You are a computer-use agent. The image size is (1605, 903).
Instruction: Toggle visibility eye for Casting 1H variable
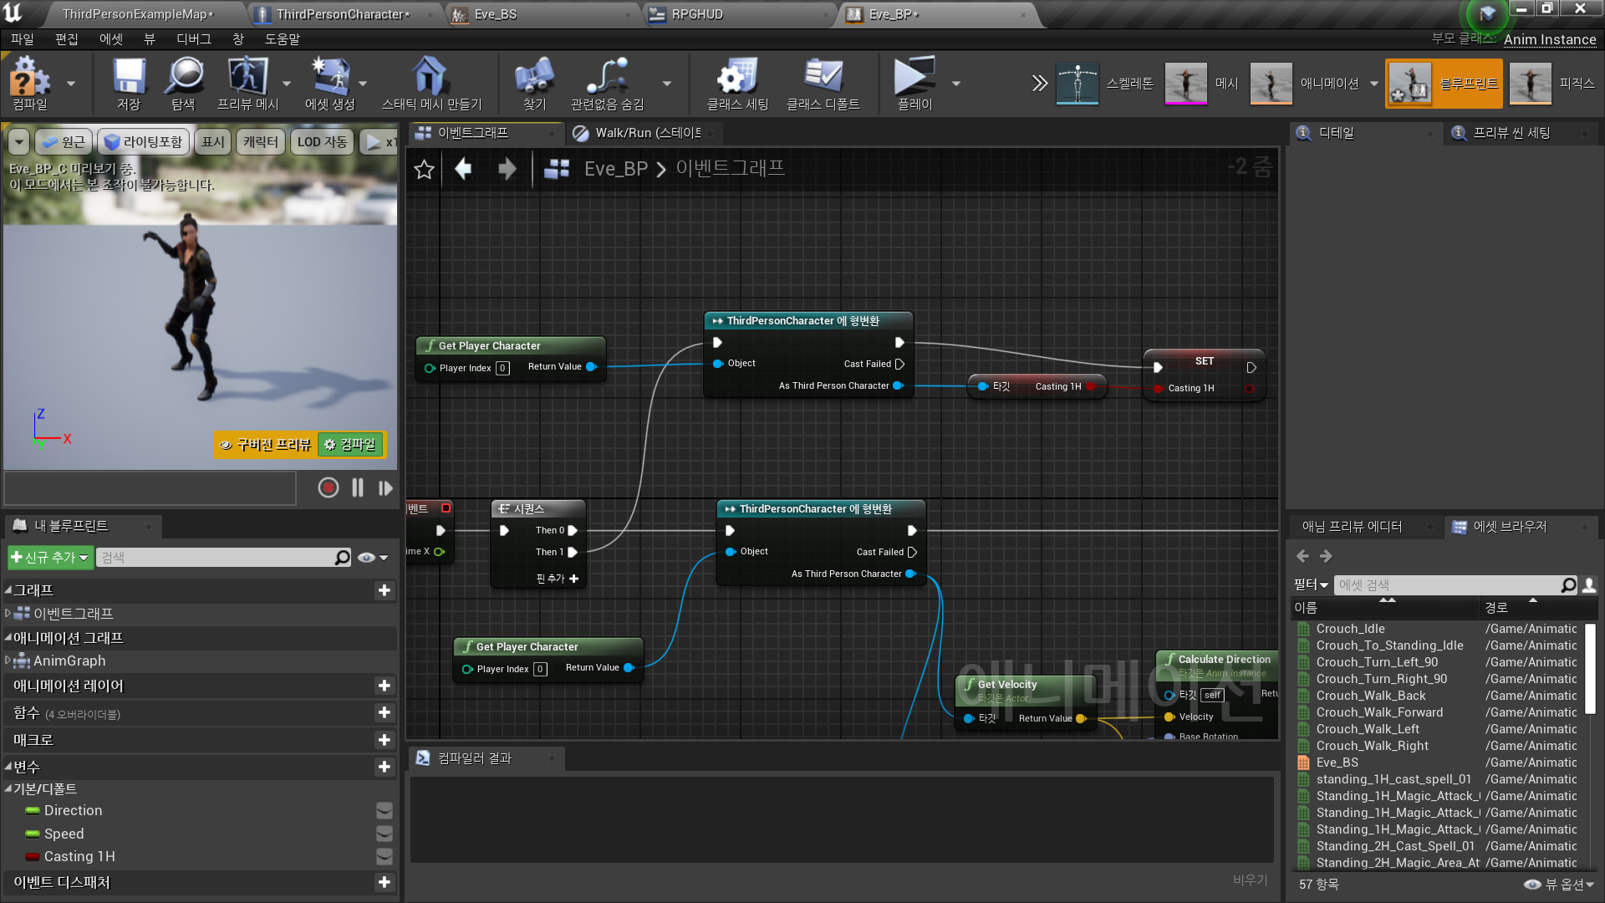[x=384, y=856]
